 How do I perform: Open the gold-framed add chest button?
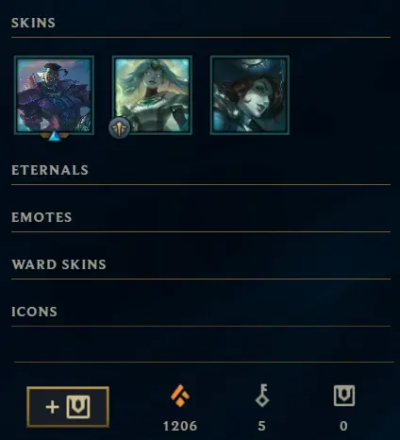(68, 407)
